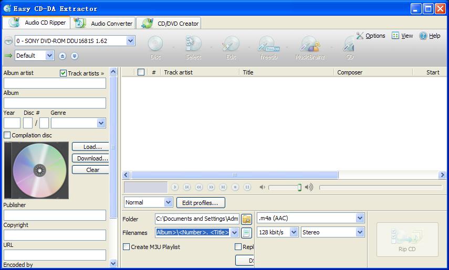Open the Options tools icon
449x270 pixels.
pos(360,36)
